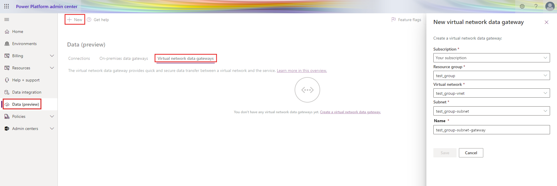Switch to the Connections tab
The height and width of the screenshot is (186, 557).
pos(79,58)
